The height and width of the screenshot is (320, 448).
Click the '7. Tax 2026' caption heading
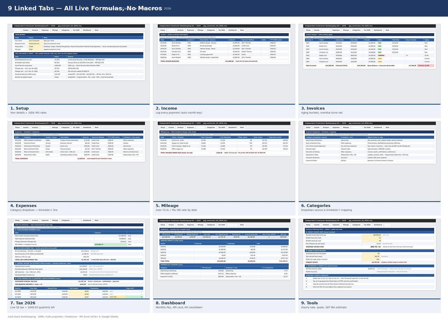[x=23, y=303]
